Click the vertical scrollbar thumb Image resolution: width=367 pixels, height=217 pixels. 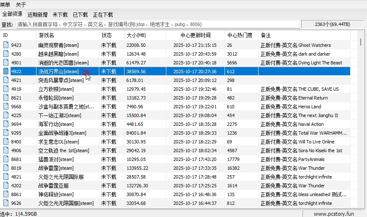pyautogui.click(x=361, y=42)
